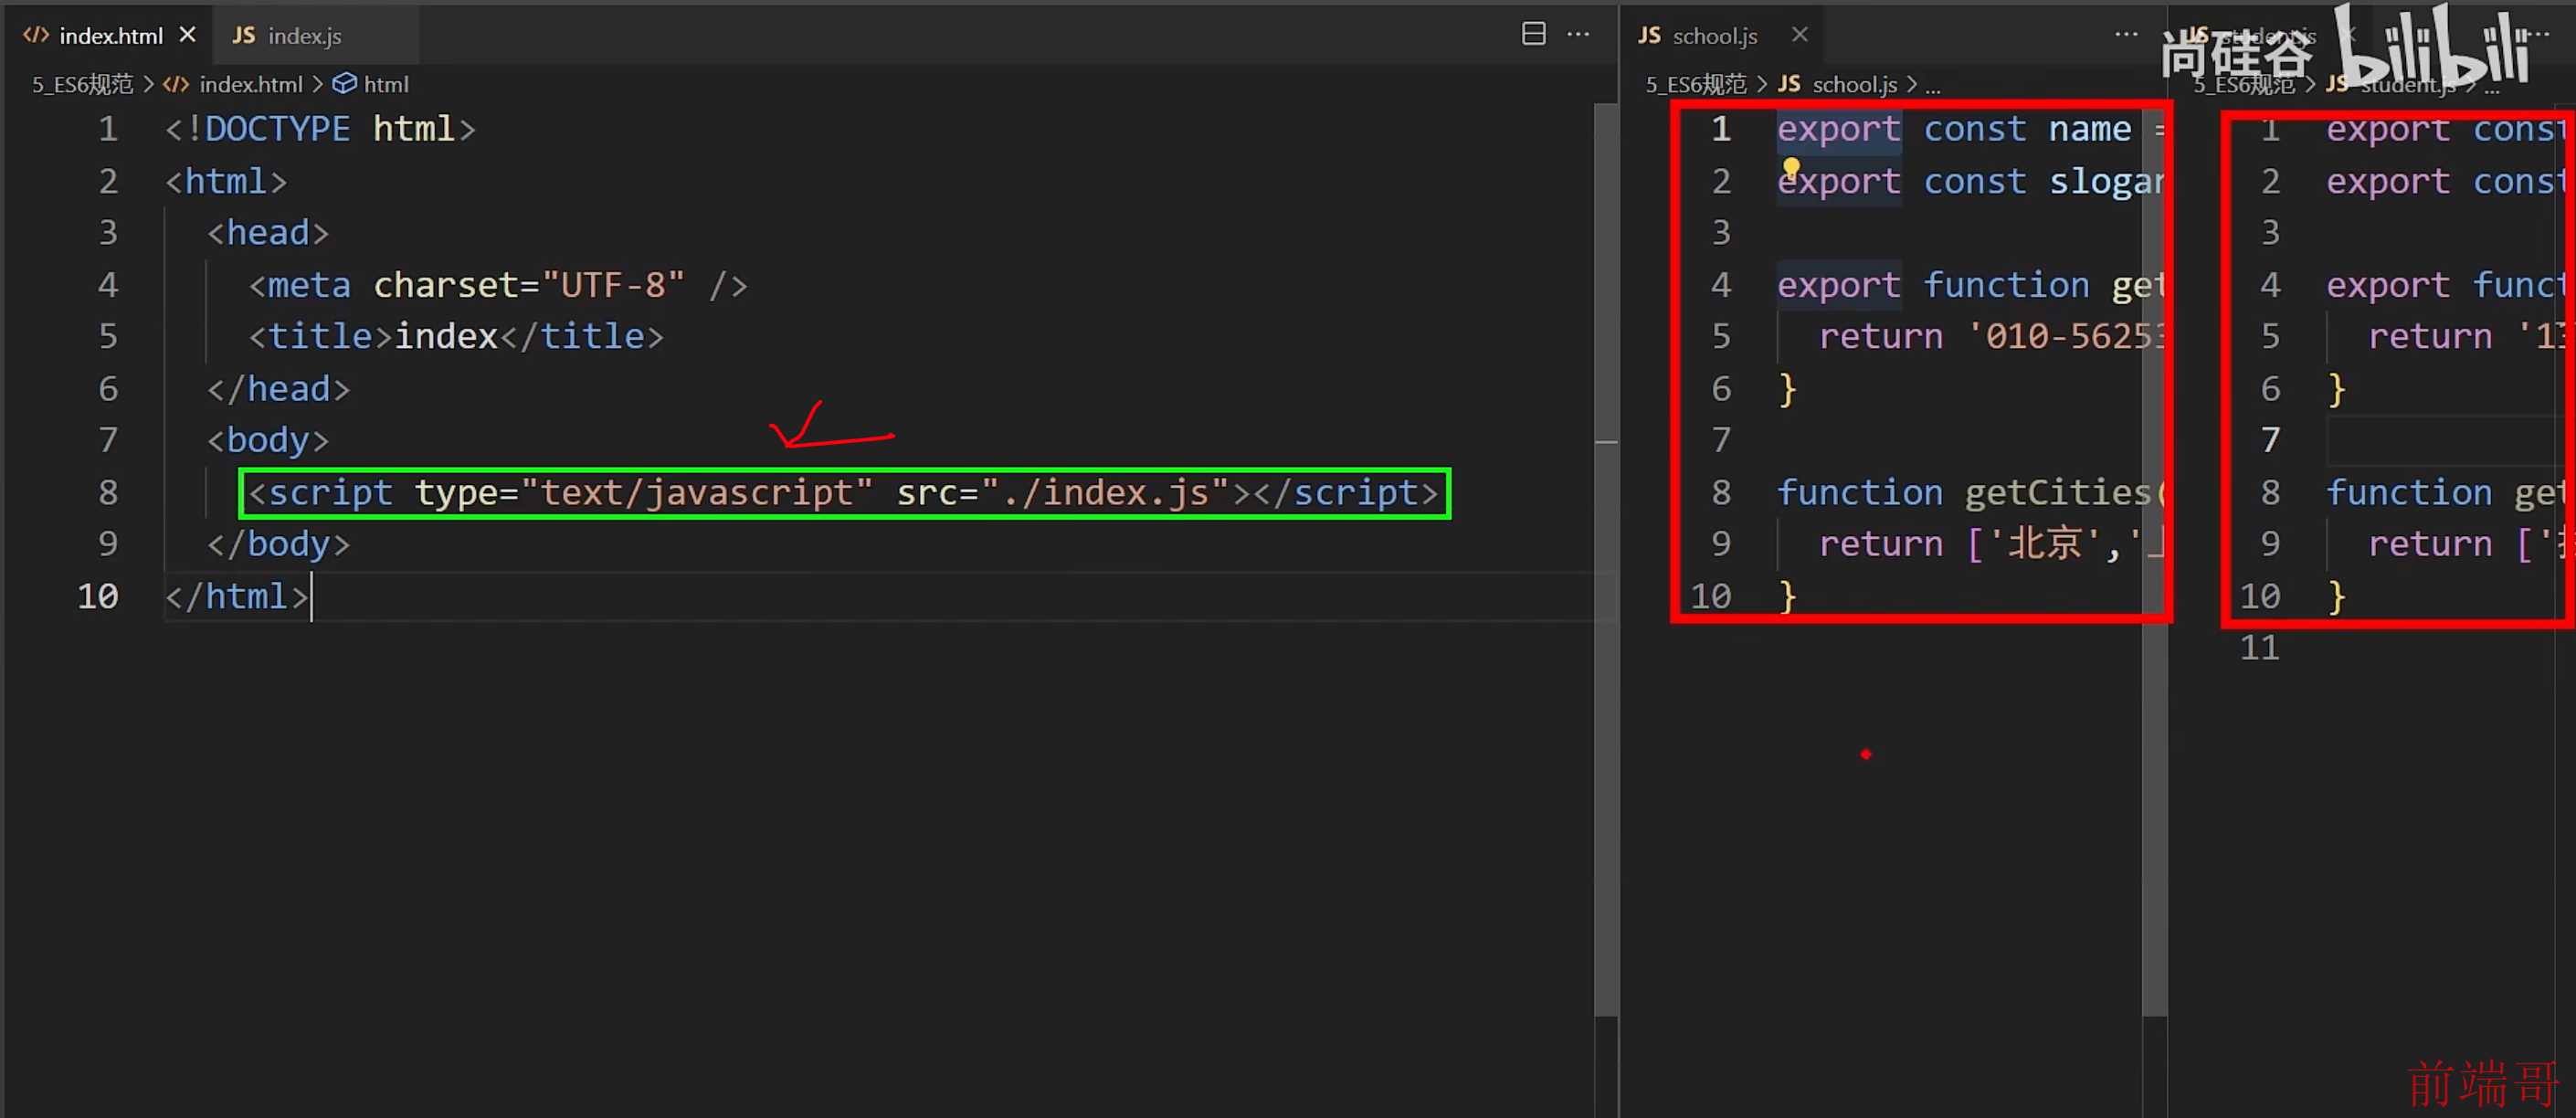The height and width of the screenshot is (1118, 2576).
Task: Open More Actions menu of school.js editor group
Action: [x=2126, y=34]
